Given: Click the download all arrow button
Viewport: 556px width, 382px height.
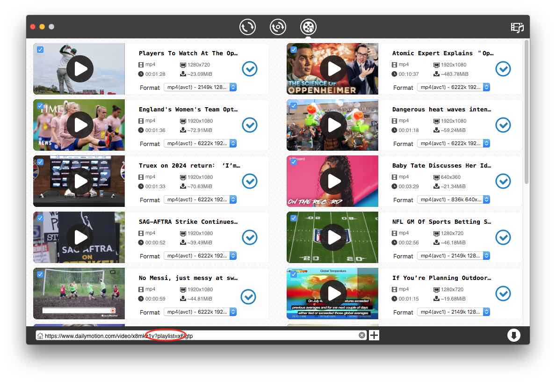Looking at the screenshot, I should click(513, 335).
